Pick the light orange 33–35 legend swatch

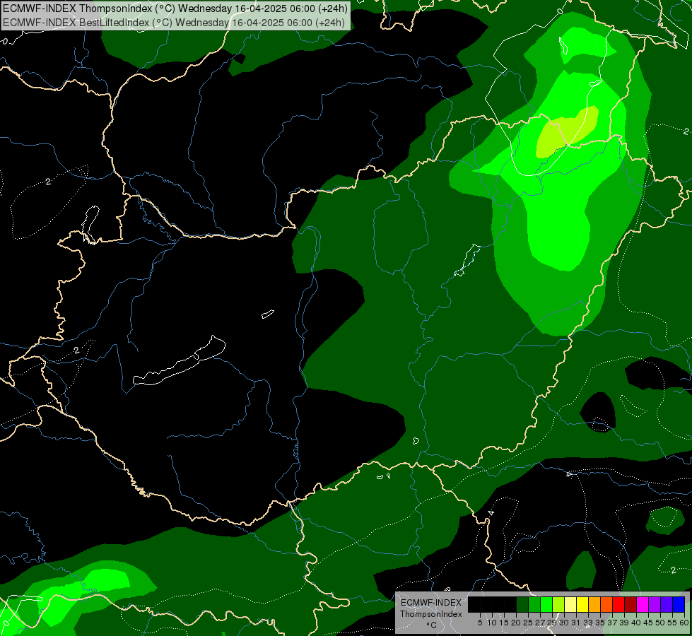594,604
